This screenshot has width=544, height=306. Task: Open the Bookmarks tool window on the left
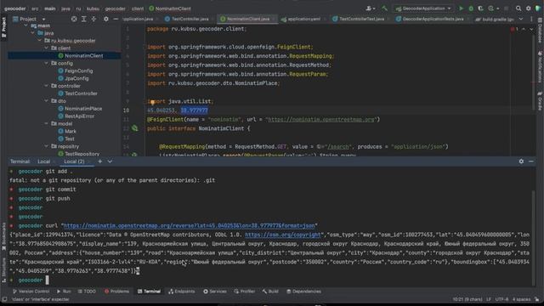click(x=3, y=236)
